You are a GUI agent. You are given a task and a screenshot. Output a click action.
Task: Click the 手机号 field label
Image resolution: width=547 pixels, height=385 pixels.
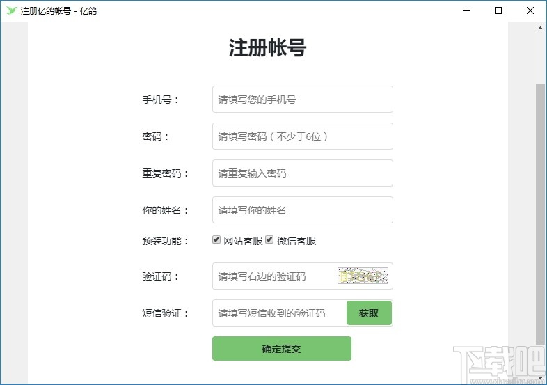click(161, 100)
